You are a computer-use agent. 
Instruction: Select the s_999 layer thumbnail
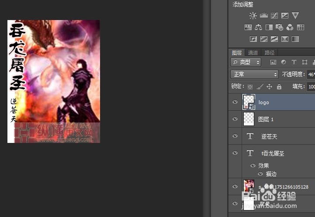[249, 186]
